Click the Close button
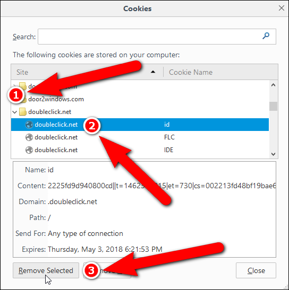The height and width of the screenshot is (290, 289). pyautogui.click(x=256, y=270)
